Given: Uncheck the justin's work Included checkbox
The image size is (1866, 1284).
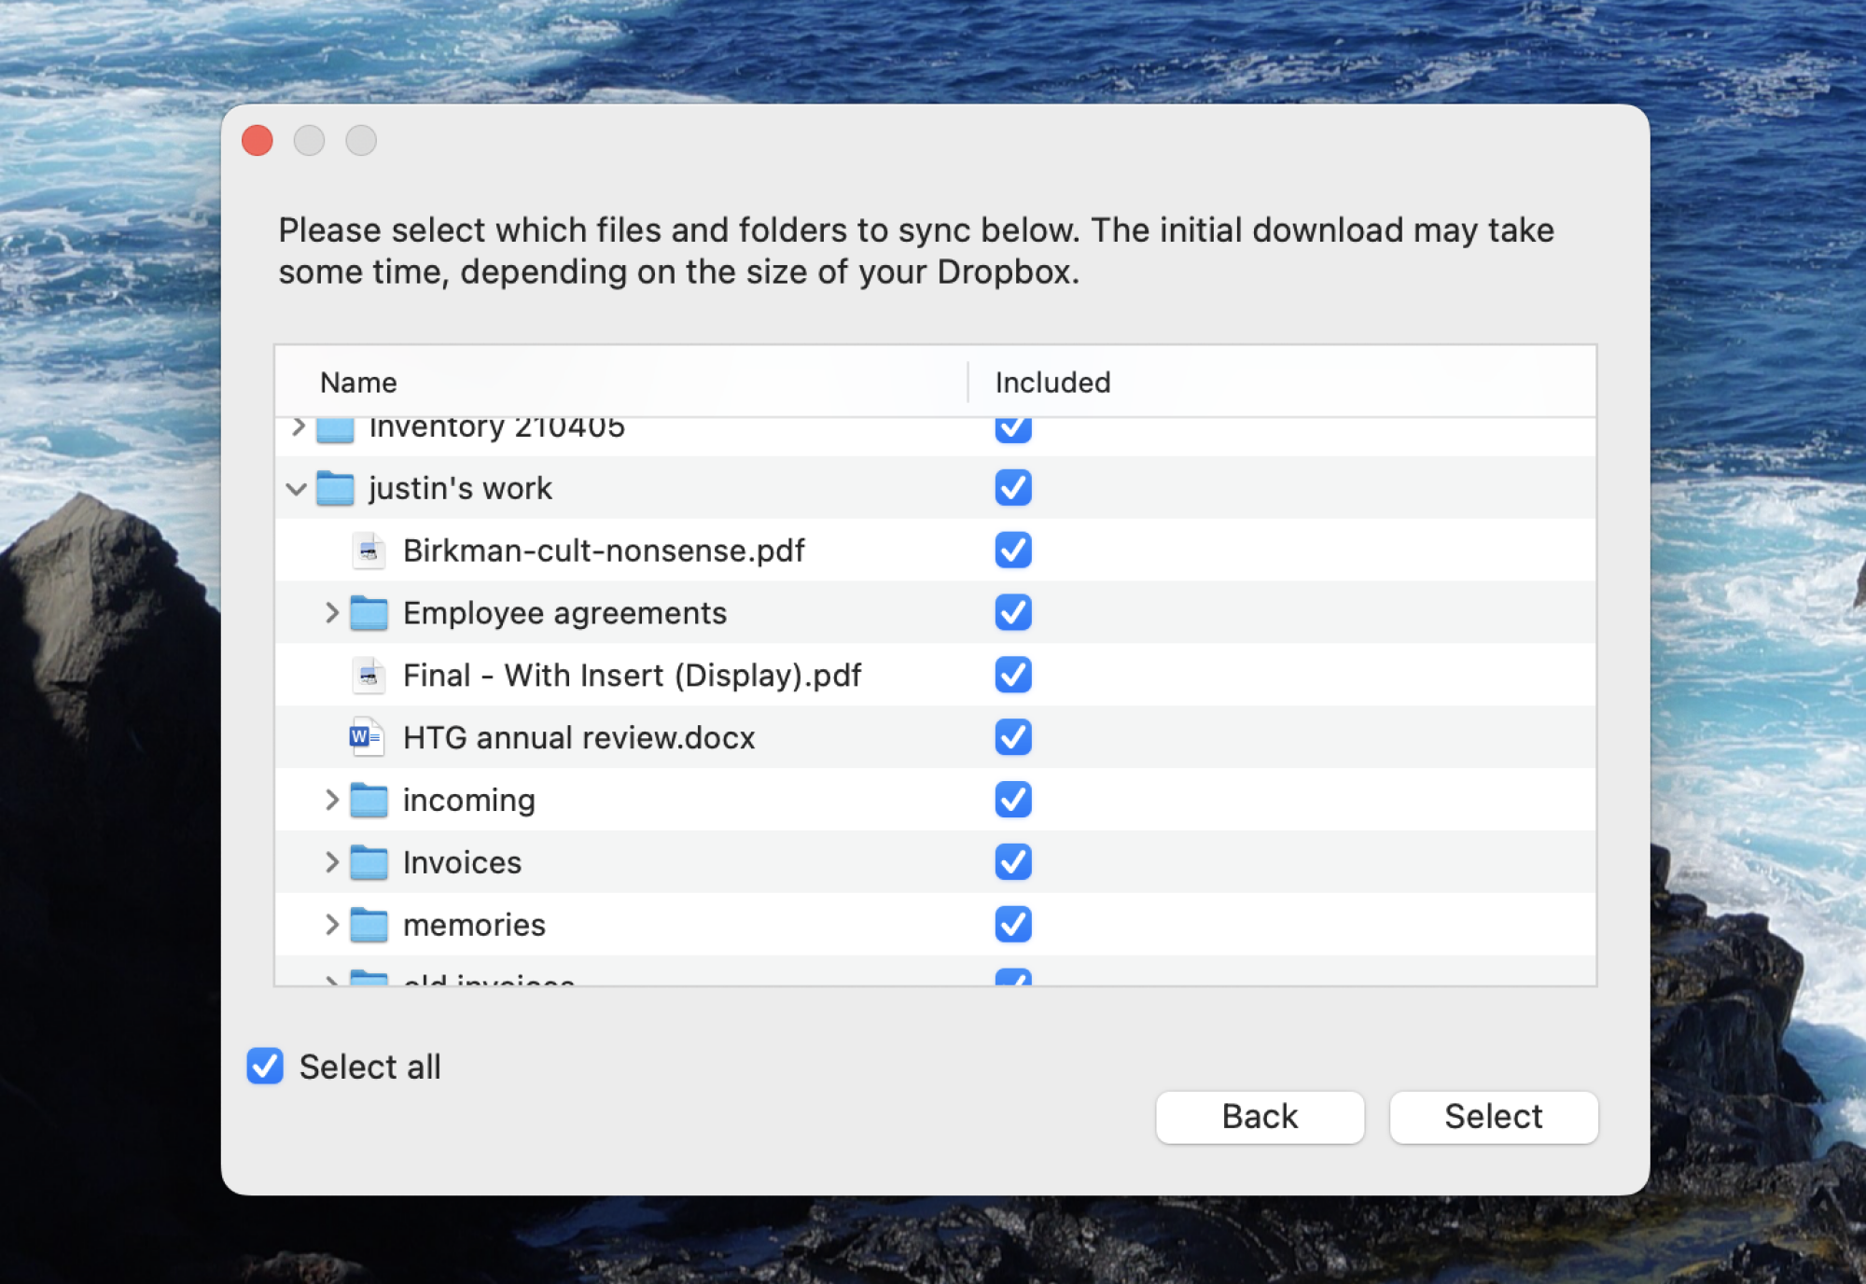Looking at the screenshot, I should click(x=1013, y=488).
